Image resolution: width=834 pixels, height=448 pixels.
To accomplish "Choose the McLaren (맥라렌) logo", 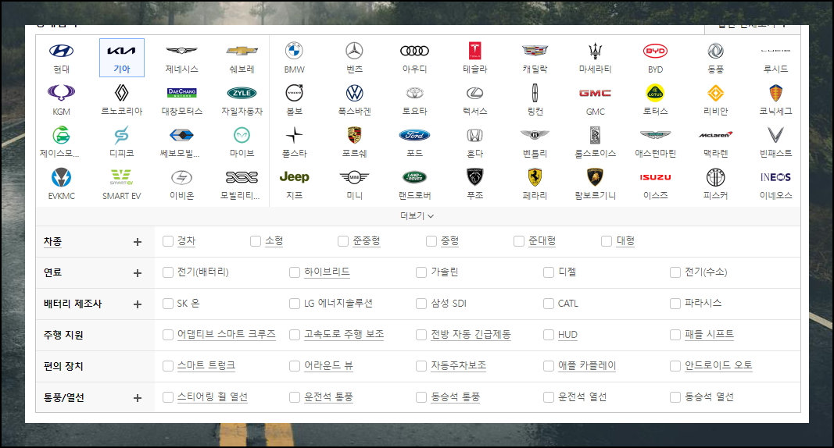I will (x=715, y=135).
